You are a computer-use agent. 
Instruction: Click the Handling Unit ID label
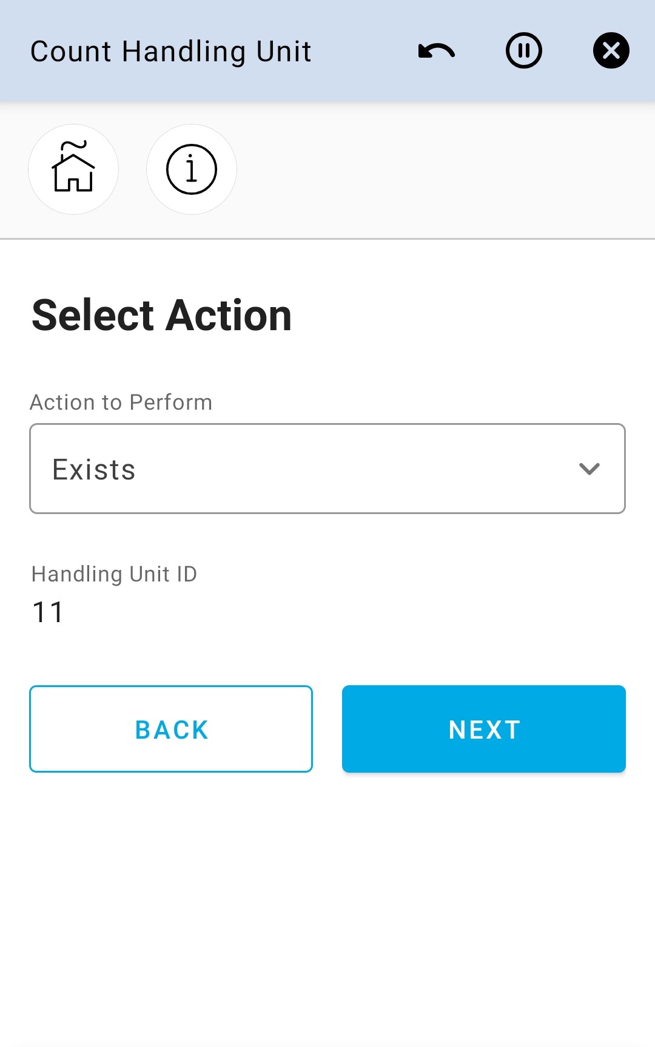[114, 574]
